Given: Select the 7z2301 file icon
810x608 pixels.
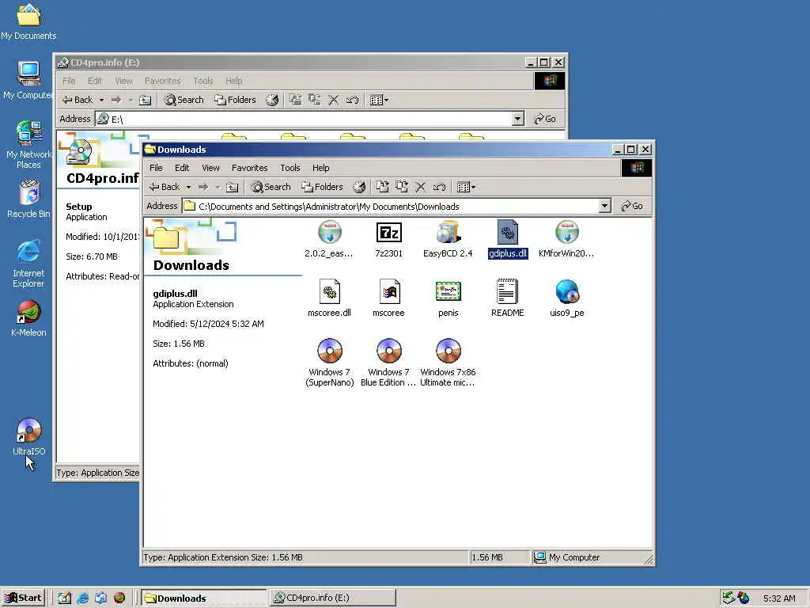Looking at the screenshot, I should (388, 239).
